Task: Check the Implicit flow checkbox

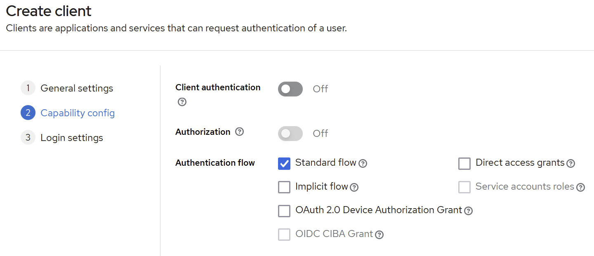Action: (284, 187)
